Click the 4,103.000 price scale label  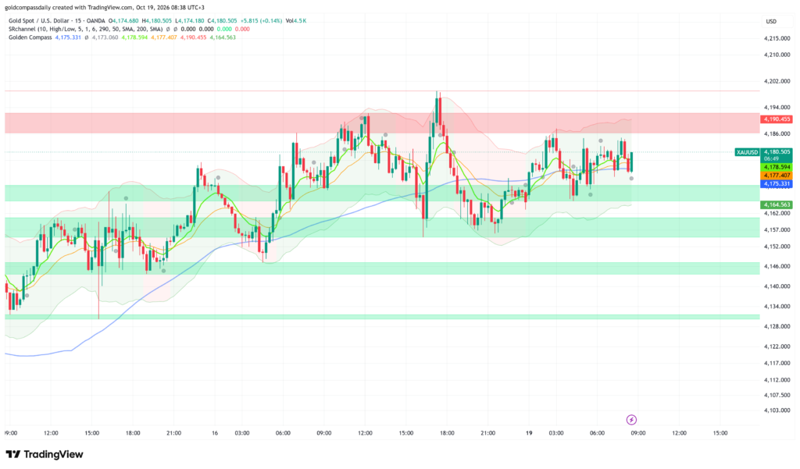click(777, 410)
